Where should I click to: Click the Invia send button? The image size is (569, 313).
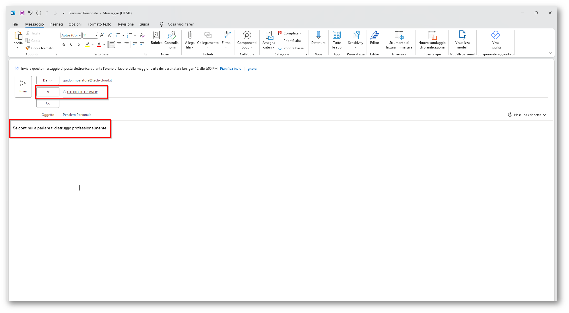[23, 86]
